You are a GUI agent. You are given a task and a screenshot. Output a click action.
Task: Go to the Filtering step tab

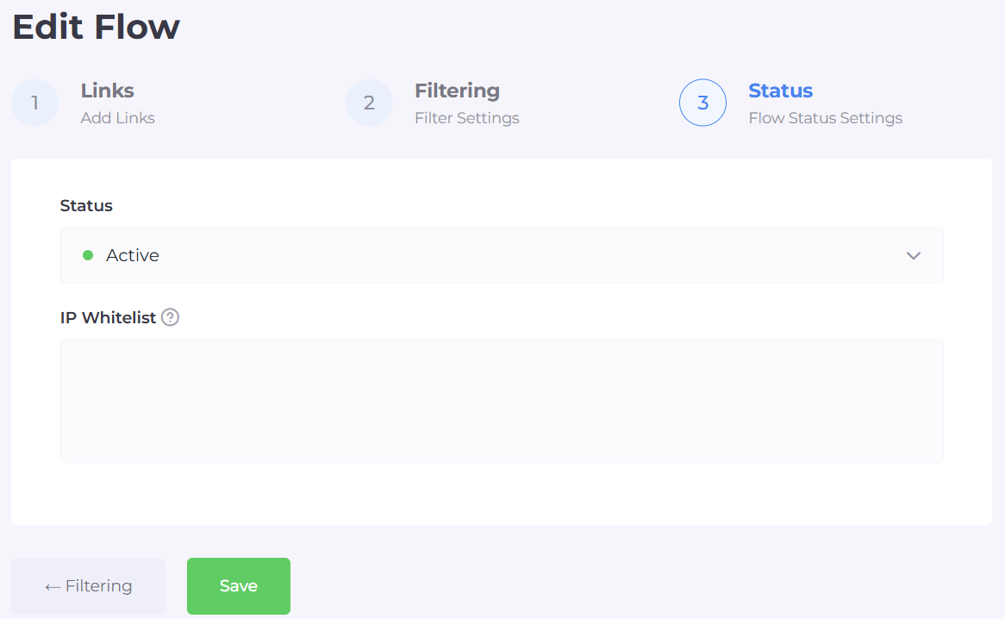[x=457, y=91]
